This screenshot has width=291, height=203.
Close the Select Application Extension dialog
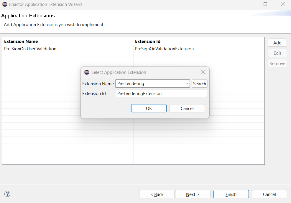point(203,72)
